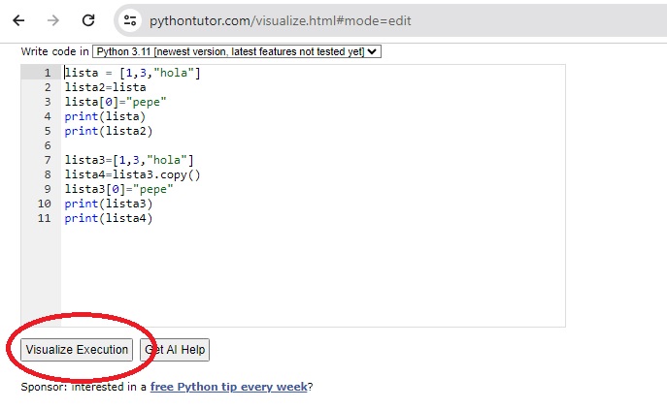This screenshot has height=409, width=667.
Task: Click the dropdown arrow of language selector
Action: (372, 51)
